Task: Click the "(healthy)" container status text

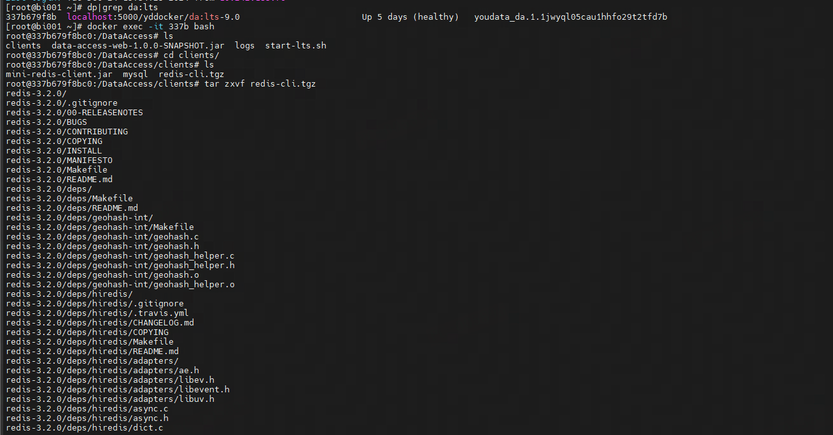Action: coord(436,17)
